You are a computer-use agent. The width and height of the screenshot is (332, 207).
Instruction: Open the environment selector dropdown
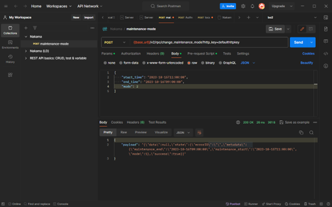click(292, 17)
